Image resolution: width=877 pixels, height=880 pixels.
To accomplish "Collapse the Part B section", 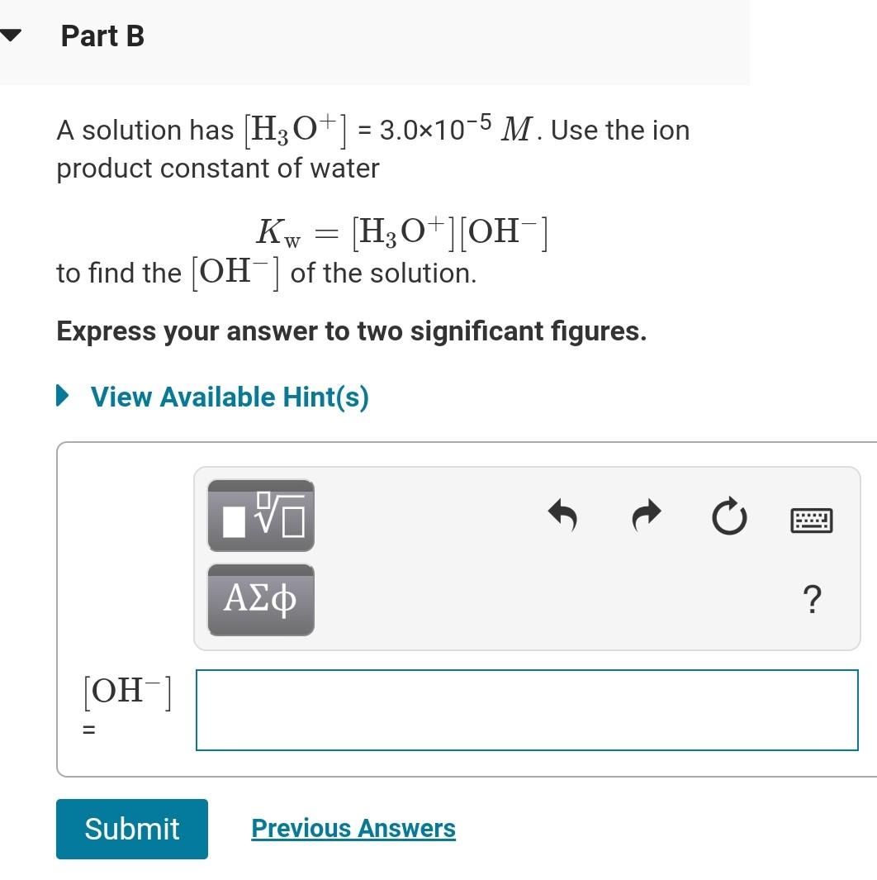I will click(12, 33).
